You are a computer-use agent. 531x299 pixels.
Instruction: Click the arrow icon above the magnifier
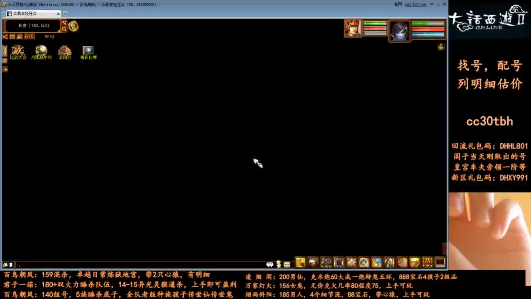[64, 23]
